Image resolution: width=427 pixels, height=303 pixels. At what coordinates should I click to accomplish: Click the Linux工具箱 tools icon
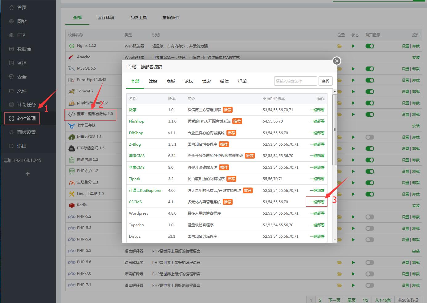coord(72,194)
